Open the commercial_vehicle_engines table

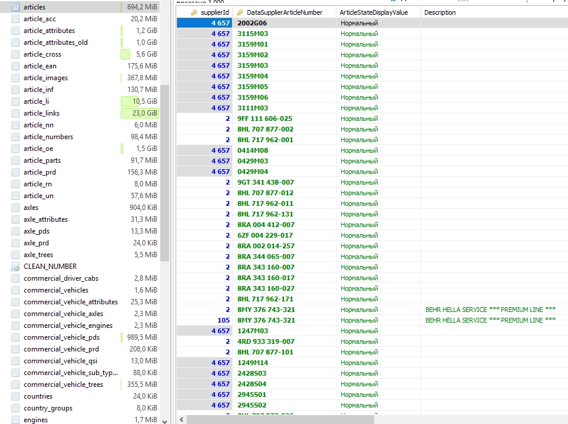68,326
